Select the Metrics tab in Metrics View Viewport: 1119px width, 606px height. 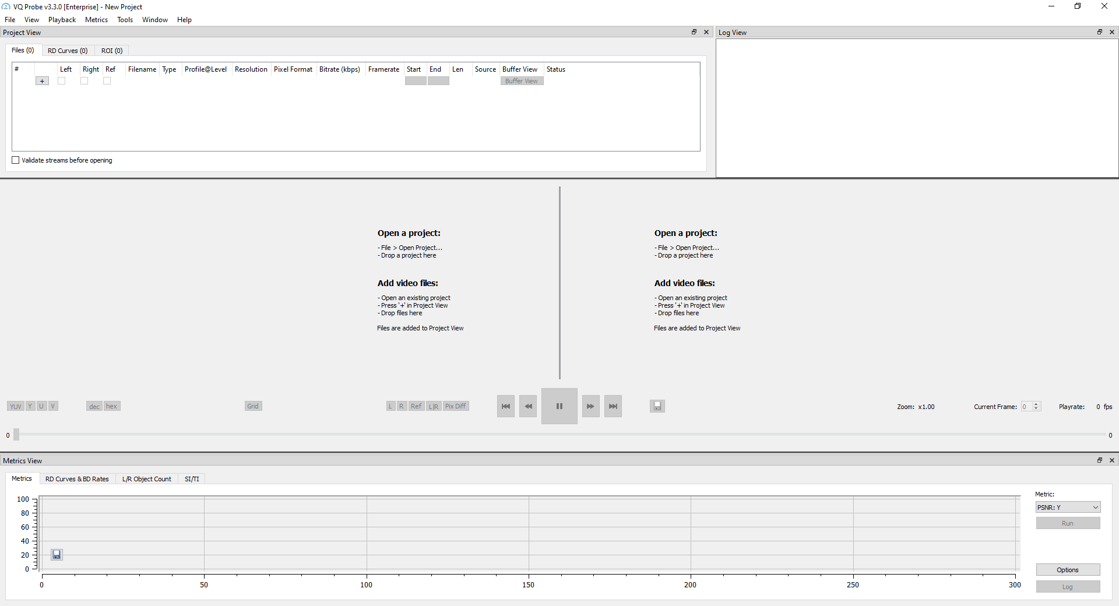(22, 478)
